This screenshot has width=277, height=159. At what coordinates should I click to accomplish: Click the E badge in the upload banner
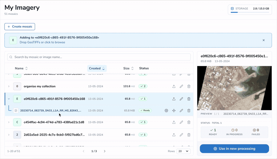point(13,40)
